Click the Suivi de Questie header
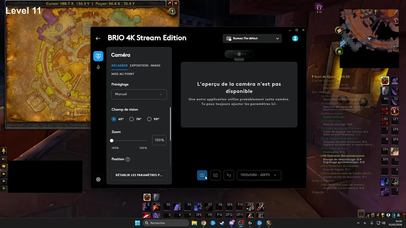 (331, 77)
